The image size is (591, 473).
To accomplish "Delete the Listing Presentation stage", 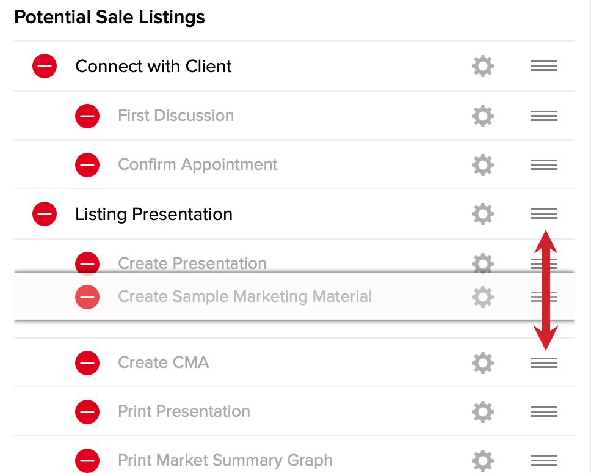I will point(45,214).
